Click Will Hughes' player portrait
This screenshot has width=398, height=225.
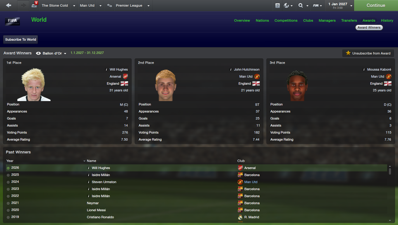coord(34,84)
